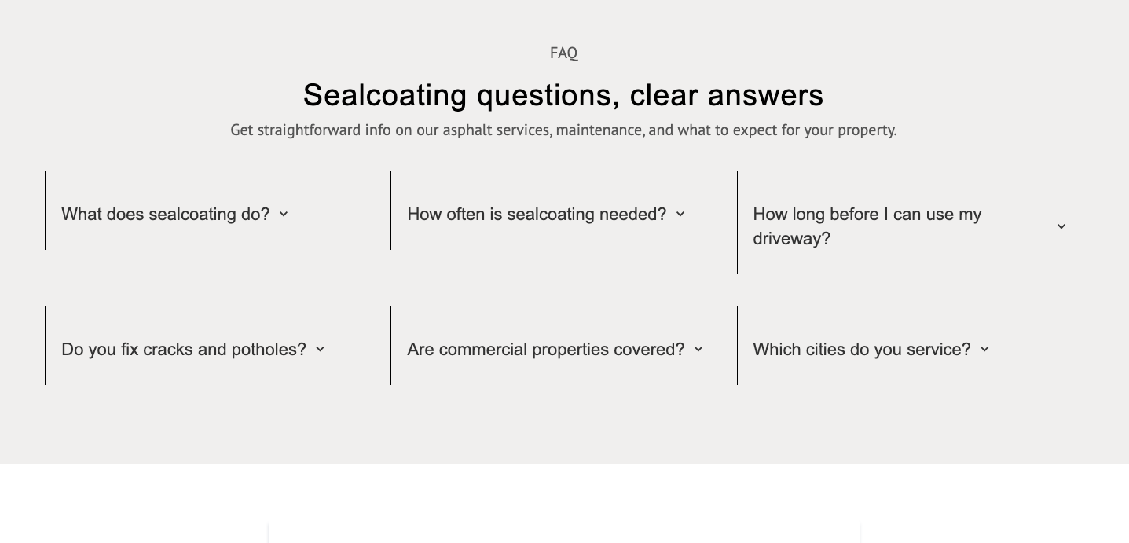Click the 'Sealcoating questions, clear answers' heading
The image size is (1129, 543).
pyautogui.click(x=563, y=95)
